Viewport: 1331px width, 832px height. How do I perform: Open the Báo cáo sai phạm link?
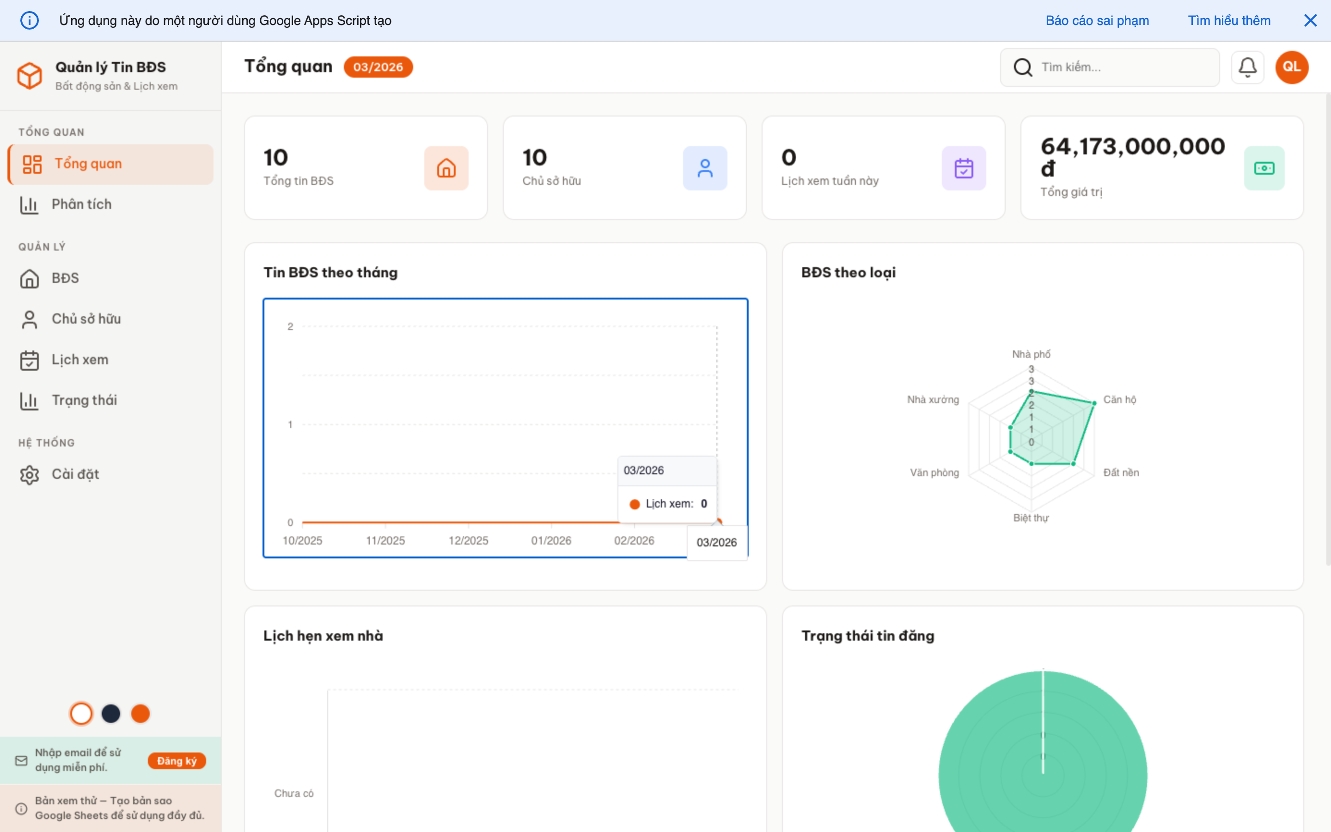tap(1097, 20)
